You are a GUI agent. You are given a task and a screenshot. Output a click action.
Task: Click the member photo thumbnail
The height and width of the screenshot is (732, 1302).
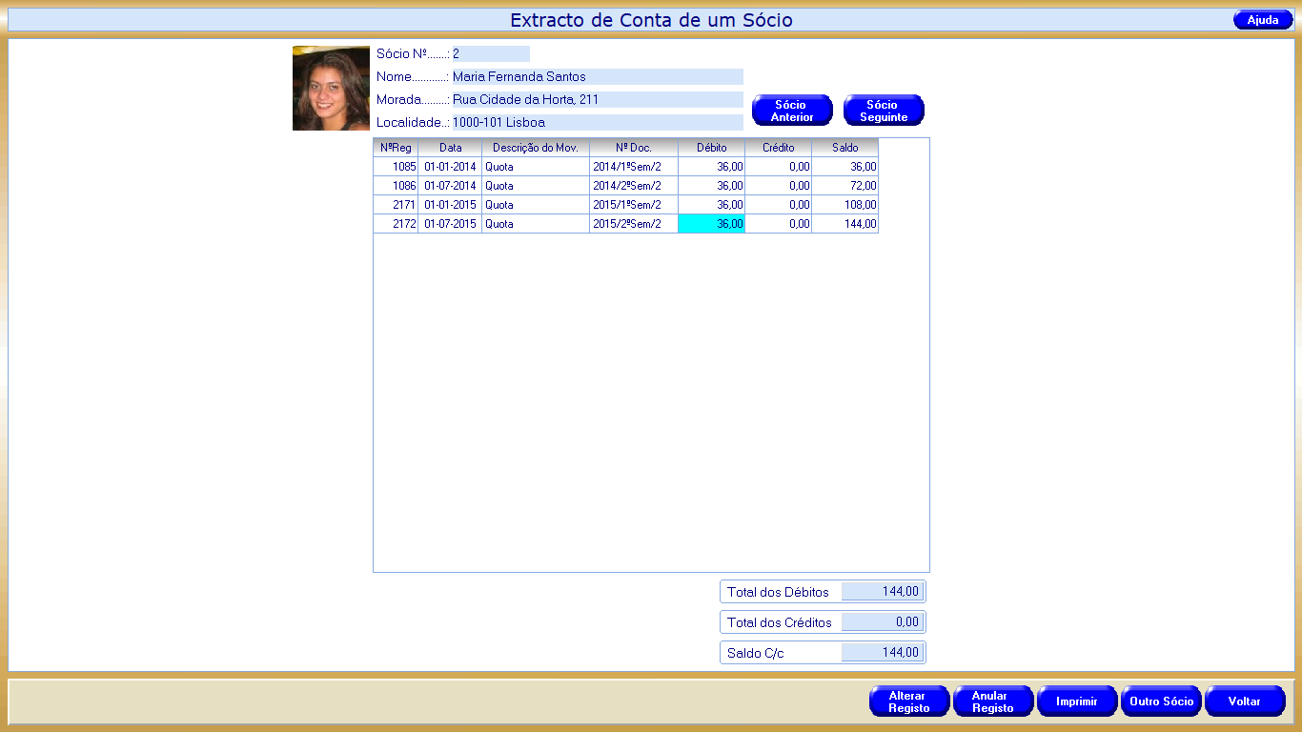pos(331,88)
